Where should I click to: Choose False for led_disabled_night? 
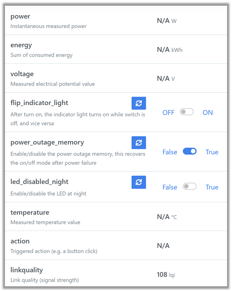tap(170, 187)
